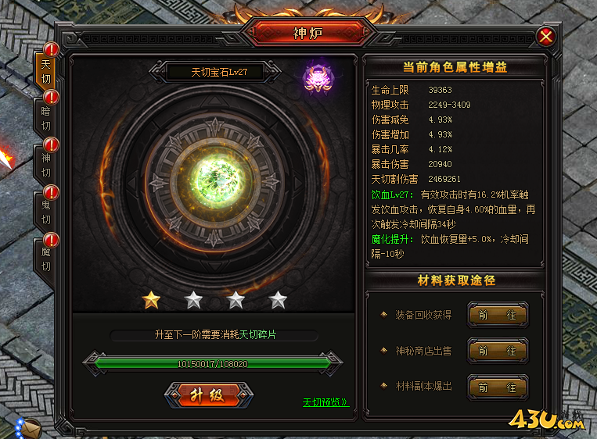Click the gold first star
Viewport: 597px width, 439px height.
(151, 300)
